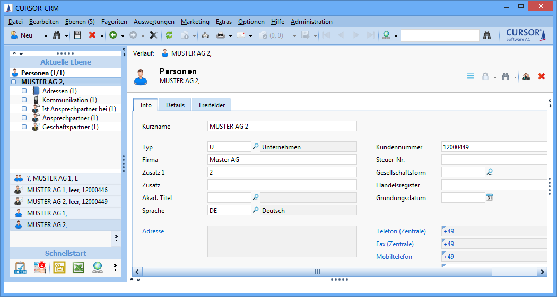Click the horizontal scrollbar right arrow
557x297 pixels.
(542, 272)
